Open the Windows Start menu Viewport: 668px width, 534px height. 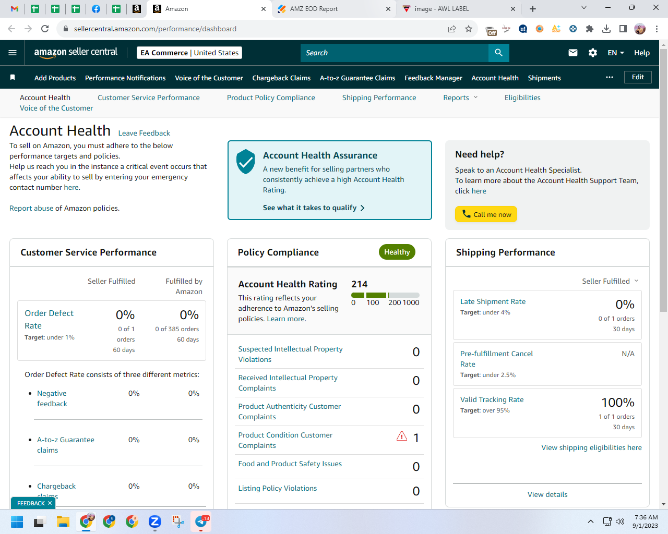(17, 521)
